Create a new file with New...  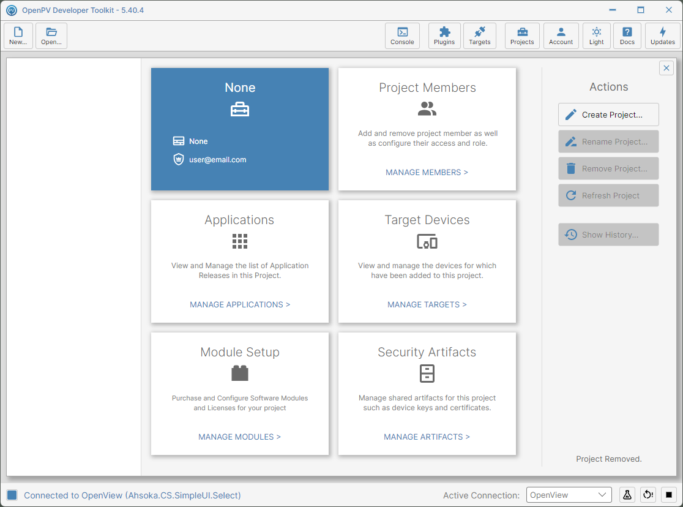point(18,36)
